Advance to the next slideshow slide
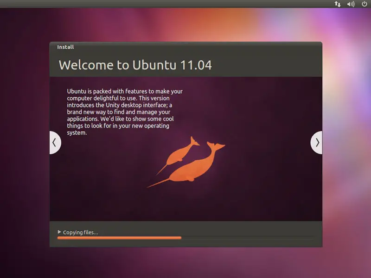371x278 pixels. click(x=316, y=143)
